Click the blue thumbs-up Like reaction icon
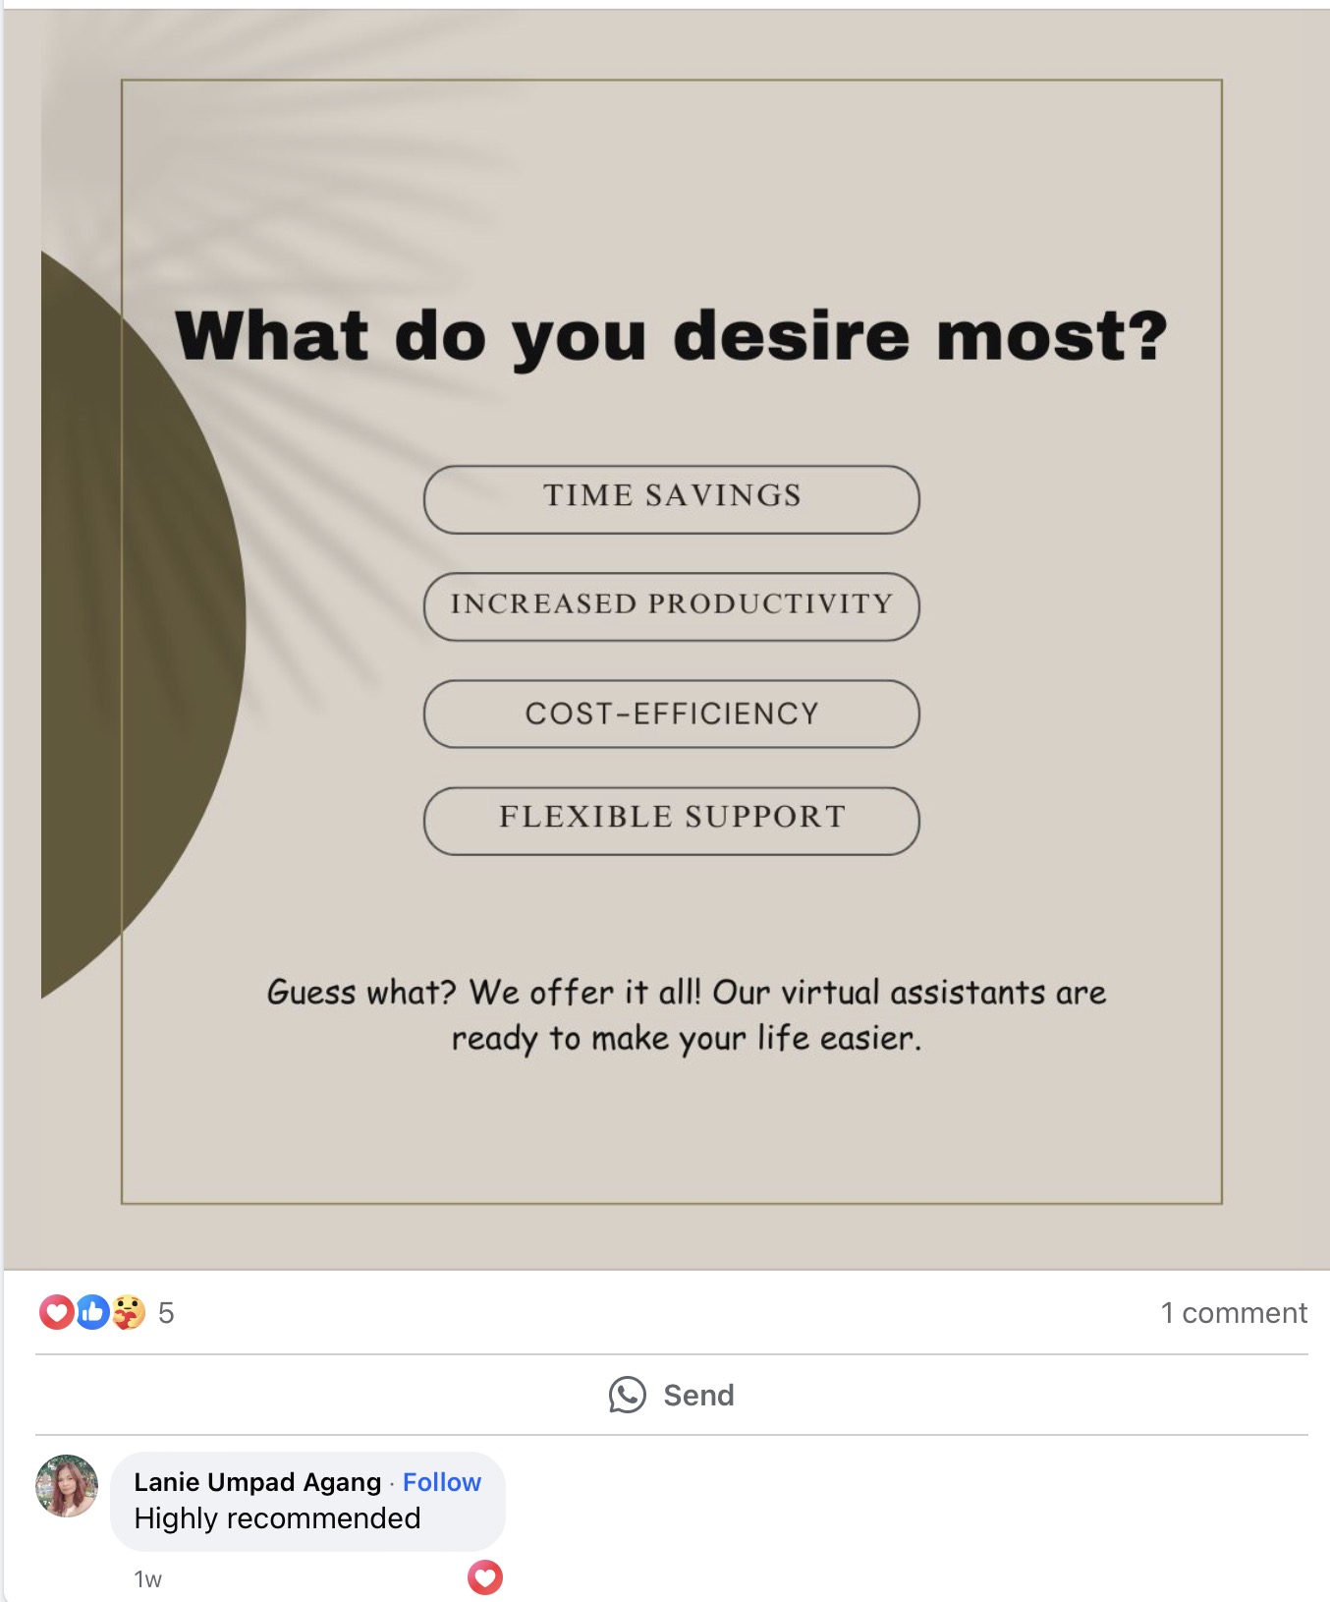The image size is (1330, 1602). [91, 1312]
